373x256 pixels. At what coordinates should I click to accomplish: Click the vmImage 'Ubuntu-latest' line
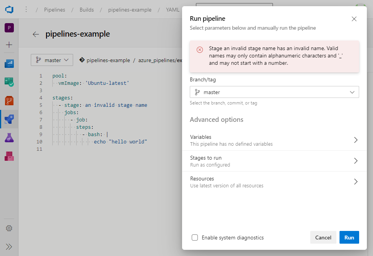click(x=94, y=83)
